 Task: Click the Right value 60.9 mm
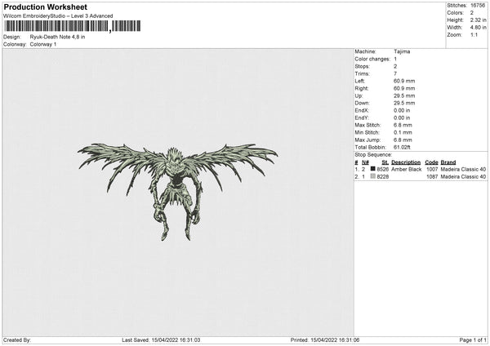click(x=404, y=89)
